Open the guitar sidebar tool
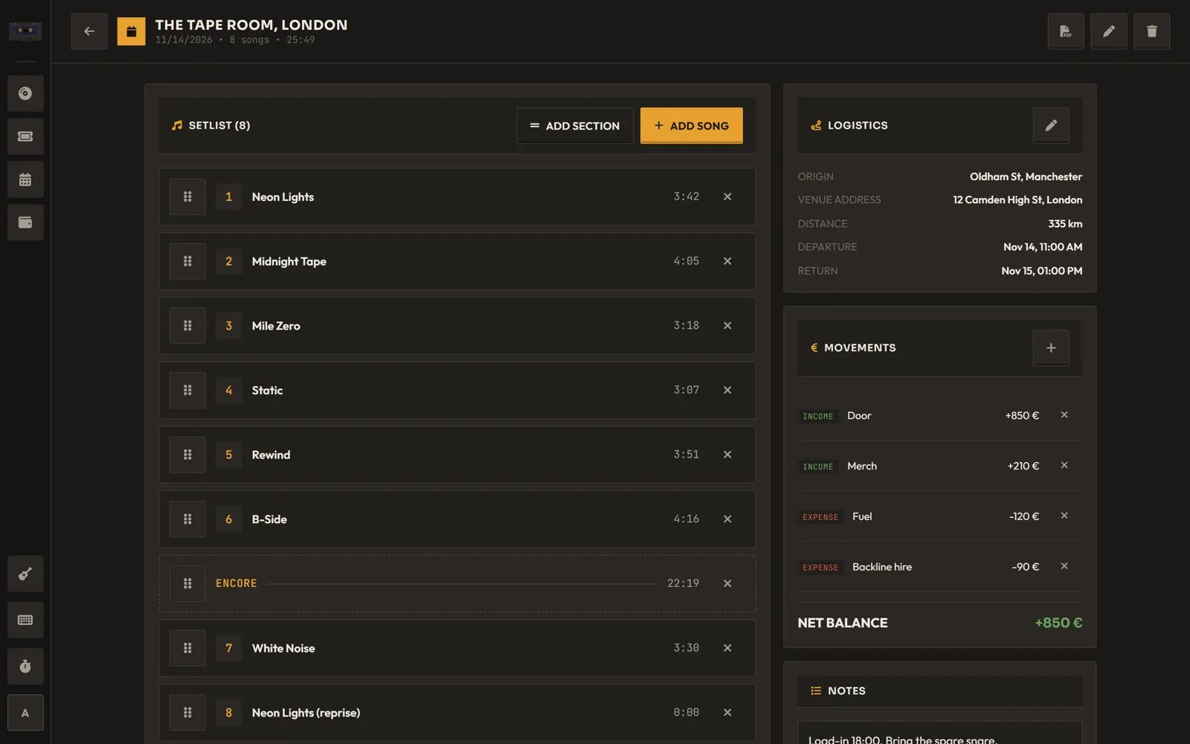Image resolution: width=1190 pixels, height=744 pixels. coord(25,574)
